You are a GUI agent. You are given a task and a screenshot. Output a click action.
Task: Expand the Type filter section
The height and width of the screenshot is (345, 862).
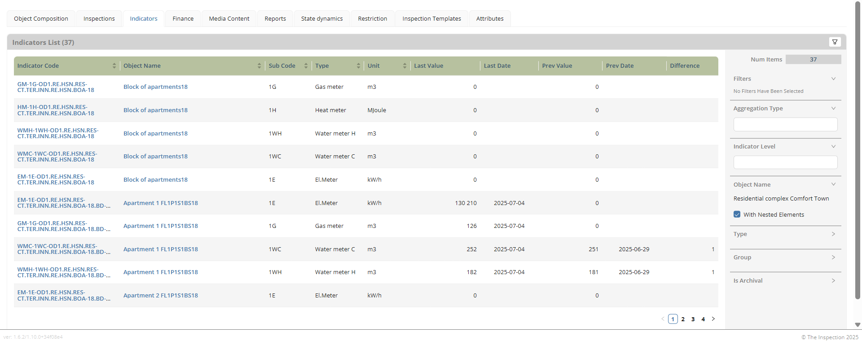833,234
